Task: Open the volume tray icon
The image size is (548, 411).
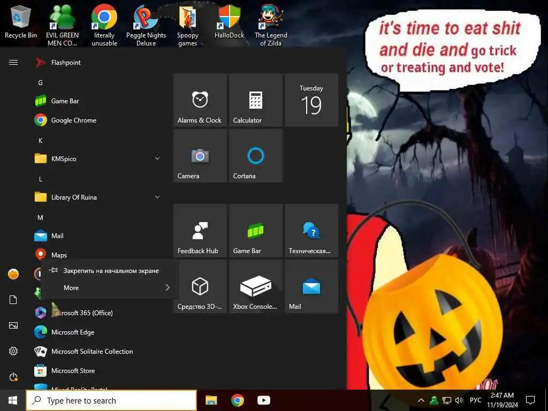Action: pyautogui.click(x=459, y=400)
